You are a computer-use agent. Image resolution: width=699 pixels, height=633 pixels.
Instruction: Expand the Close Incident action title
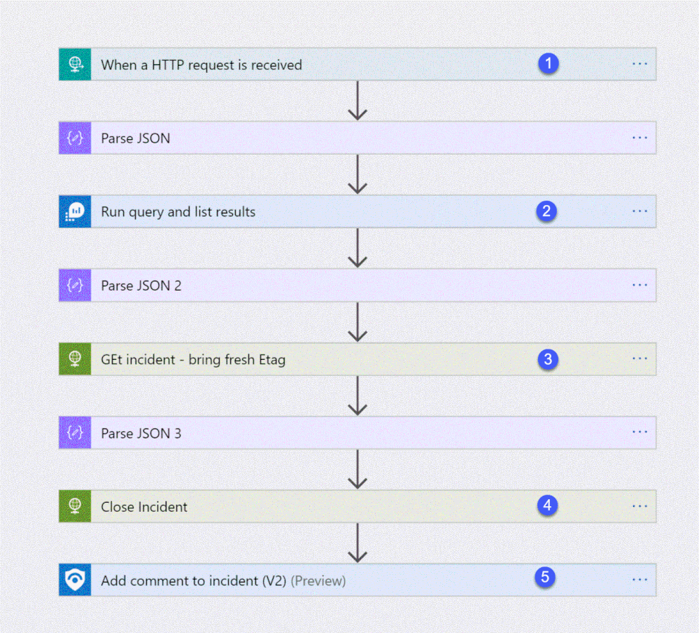[x=144, y=507]
